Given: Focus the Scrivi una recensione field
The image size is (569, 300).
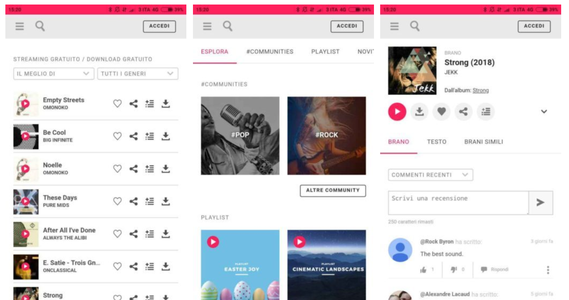Looking at the screenshot, I should click(x=458, y=202).
